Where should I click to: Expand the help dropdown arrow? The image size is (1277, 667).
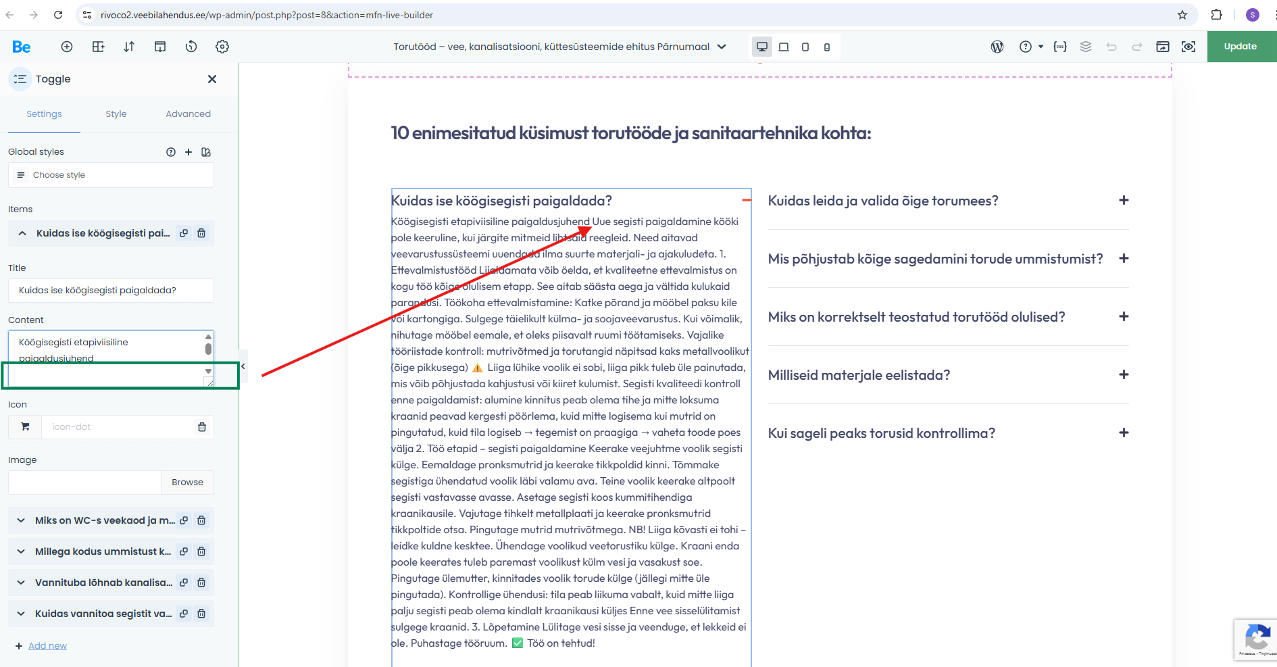[1041, 47]
